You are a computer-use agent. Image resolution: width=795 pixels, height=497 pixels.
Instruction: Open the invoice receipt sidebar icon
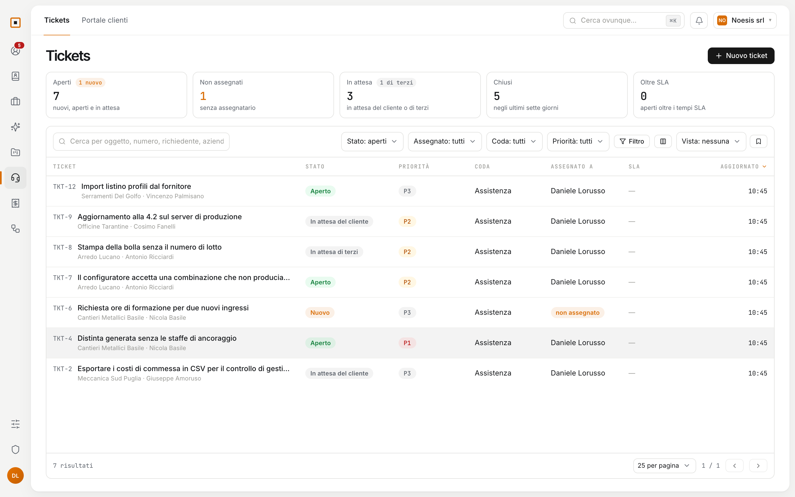[x=15, y=203]
